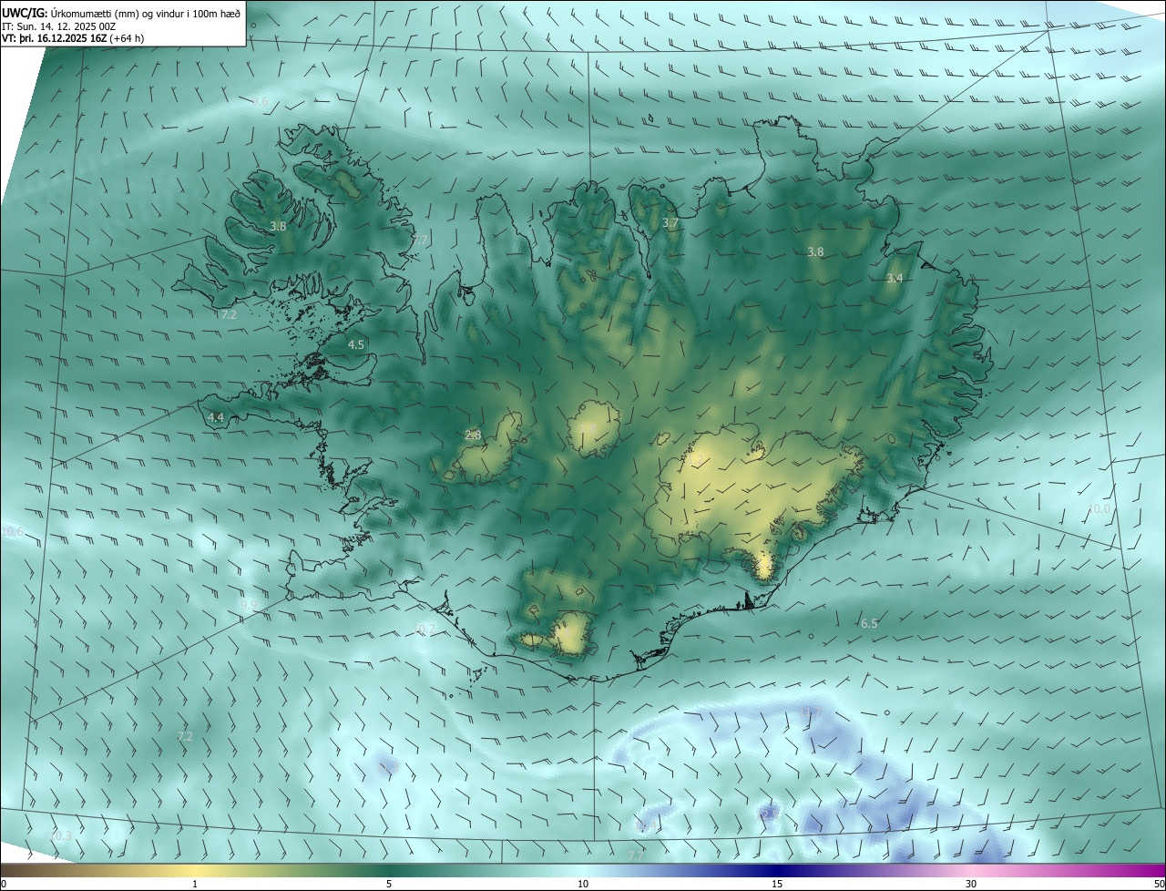Click the '1' tick label on the color scale
Viewport: 1166px width, 891px height.
pyautogui.click(x=195, y=884)
